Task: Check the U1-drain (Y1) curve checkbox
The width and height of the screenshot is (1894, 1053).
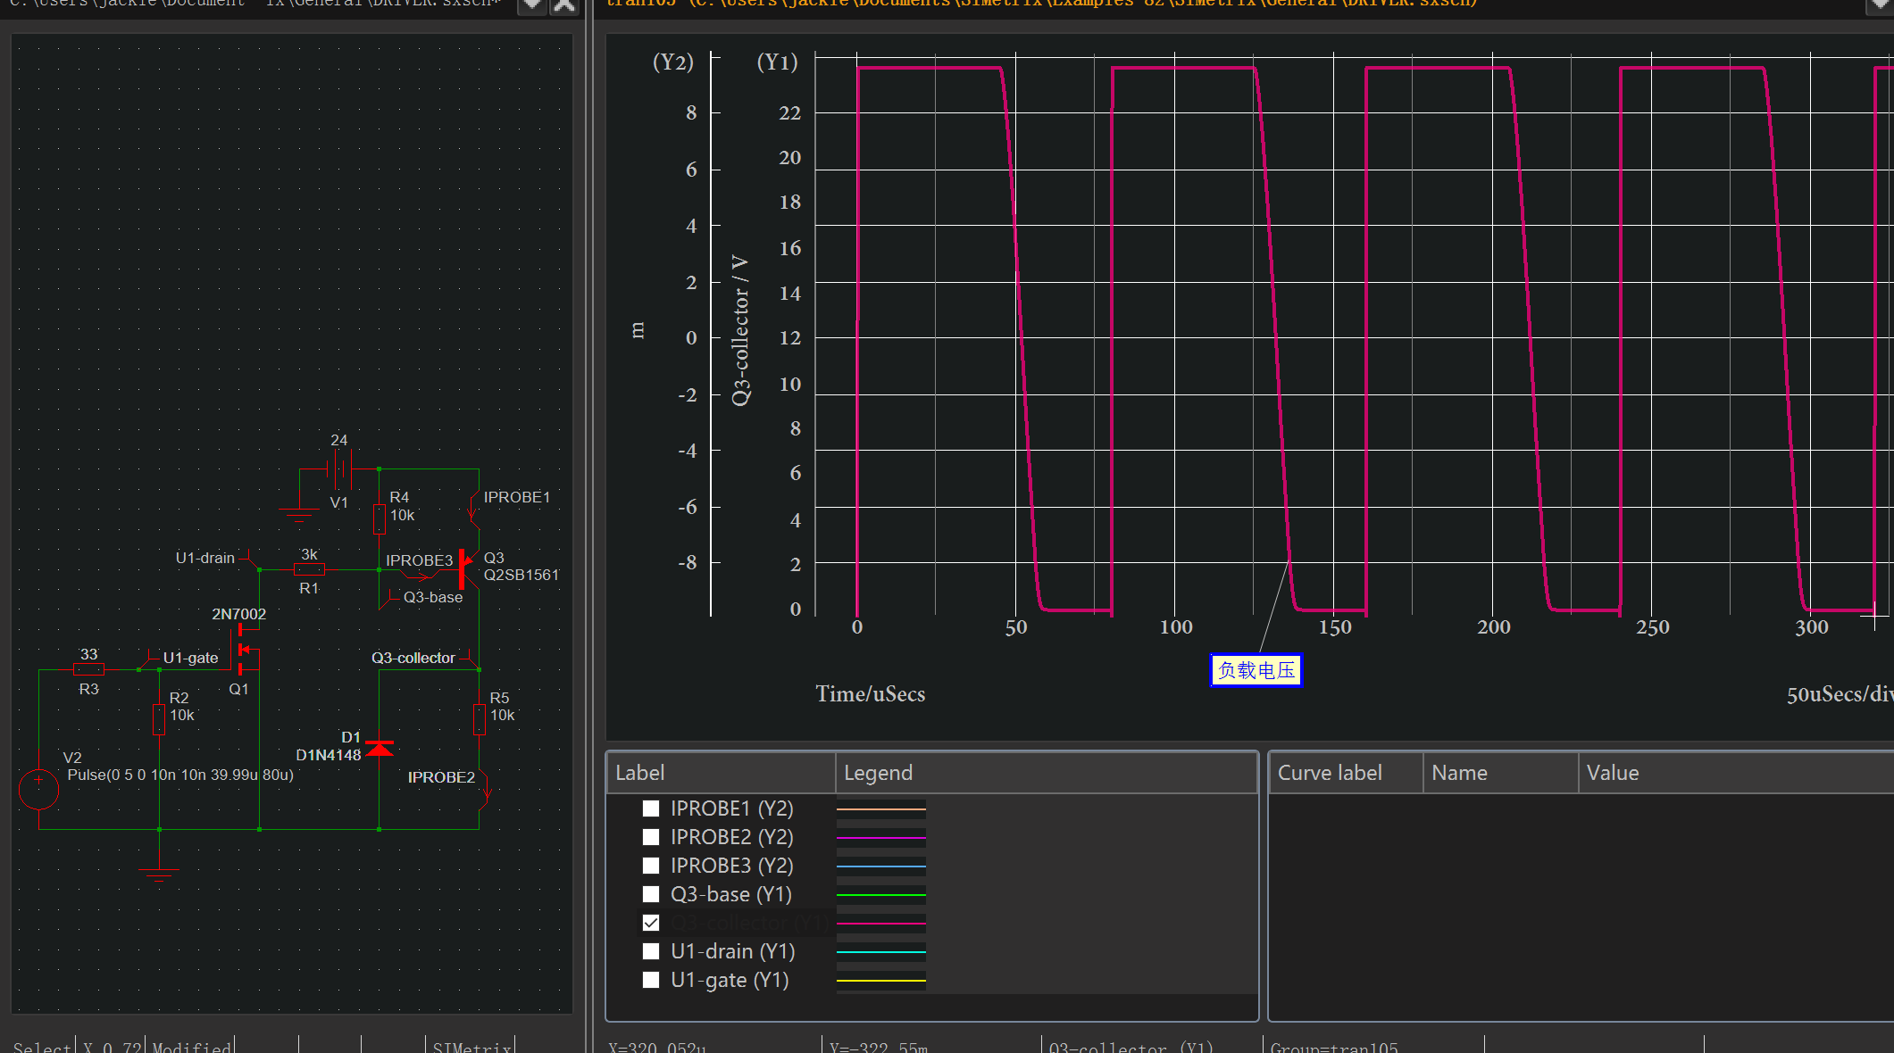Action: pyautogui.click(x=651, y=951)
